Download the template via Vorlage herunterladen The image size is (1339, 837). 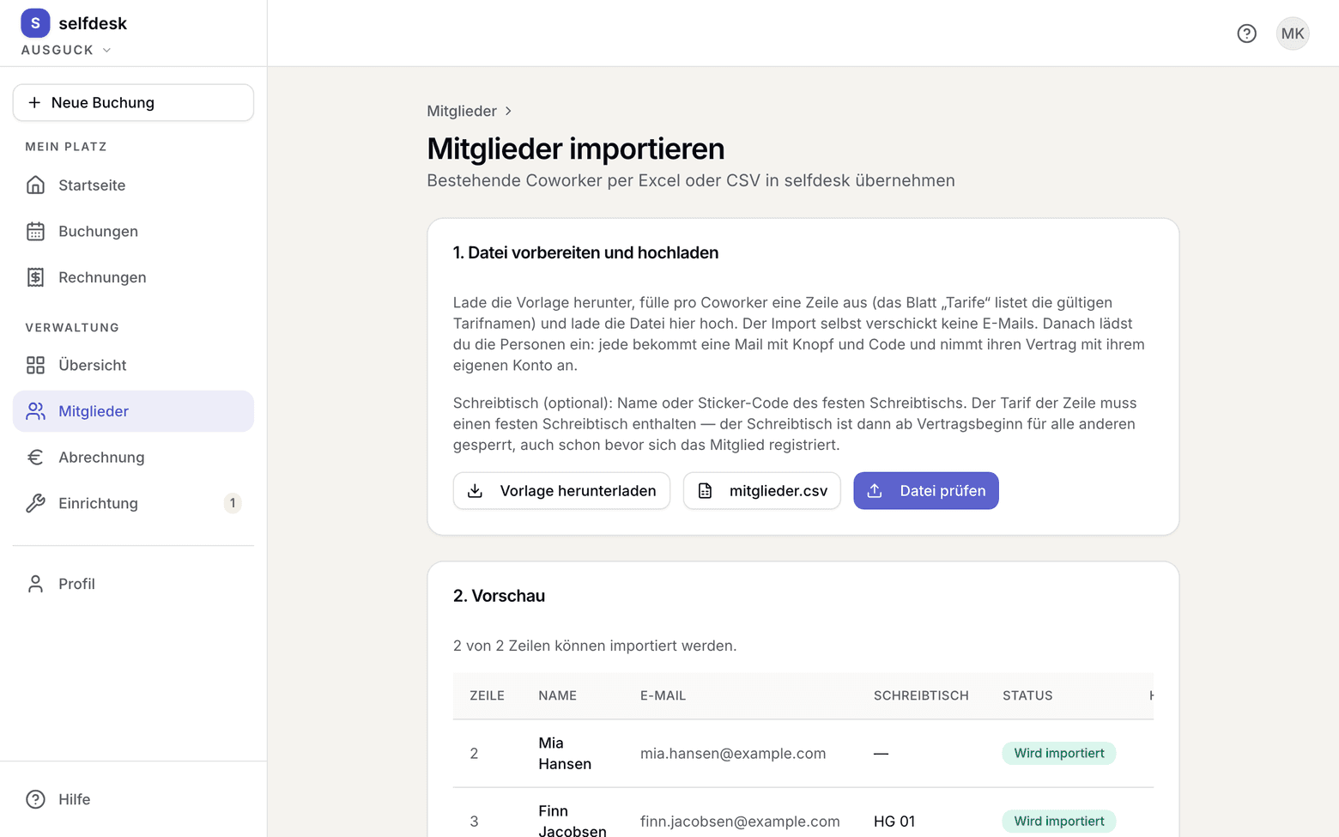(x=561, y=491)
